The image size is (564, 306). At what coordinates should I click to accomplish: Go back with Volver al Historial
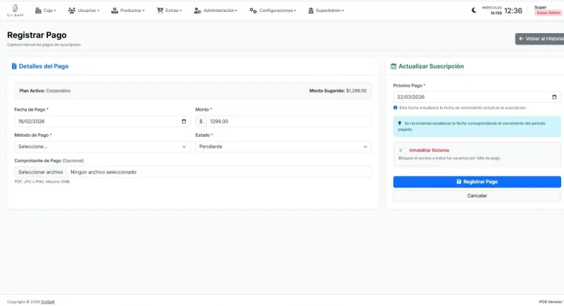click(x=540, y=39)
